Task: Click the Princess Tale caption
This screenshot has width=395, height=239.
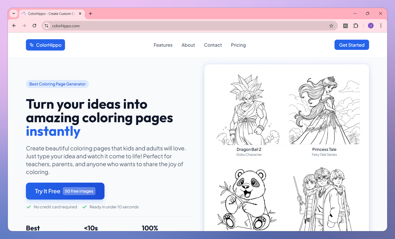Action: coord(324,149)
